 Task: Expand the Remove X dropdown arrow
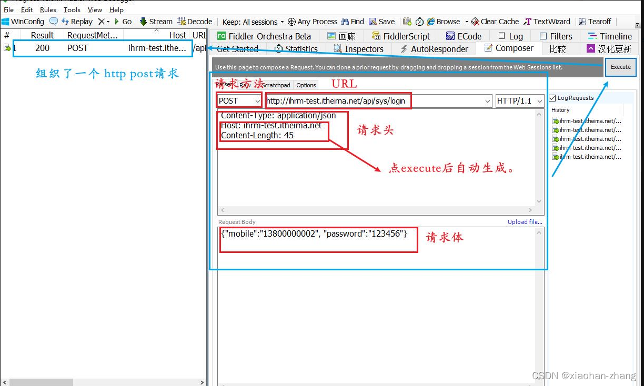[108, 22]
